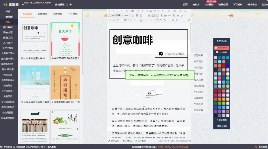
Task: Select left text alignment
Action: (138, 11)
